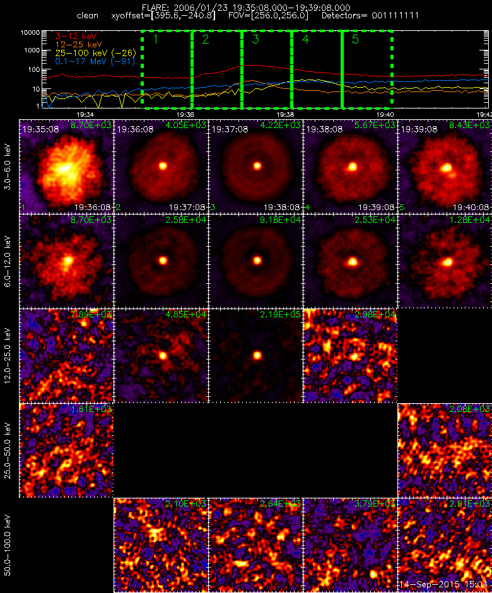Click the Detectors= 001111111 text
The height and width of the screenshot is (593, 492).
pyautogui.click(x=370, y=16)
